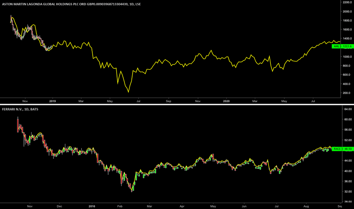This screenshot has height=209, width=354.
Task: Click the 52.00 price label on Ferrari chart
Action: (348, 140)
